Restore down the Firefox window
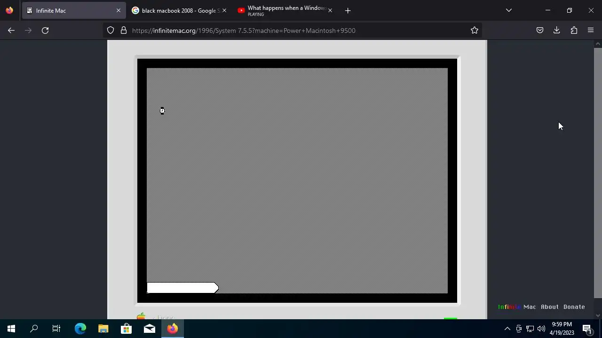Screen dimensions: 602x338 [x=569, y=10]
